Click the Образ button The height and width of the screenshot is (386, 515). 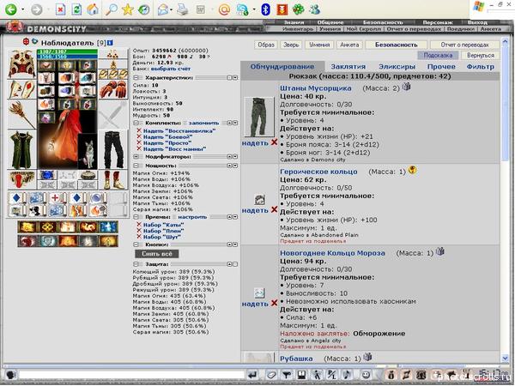click(266, 45)
